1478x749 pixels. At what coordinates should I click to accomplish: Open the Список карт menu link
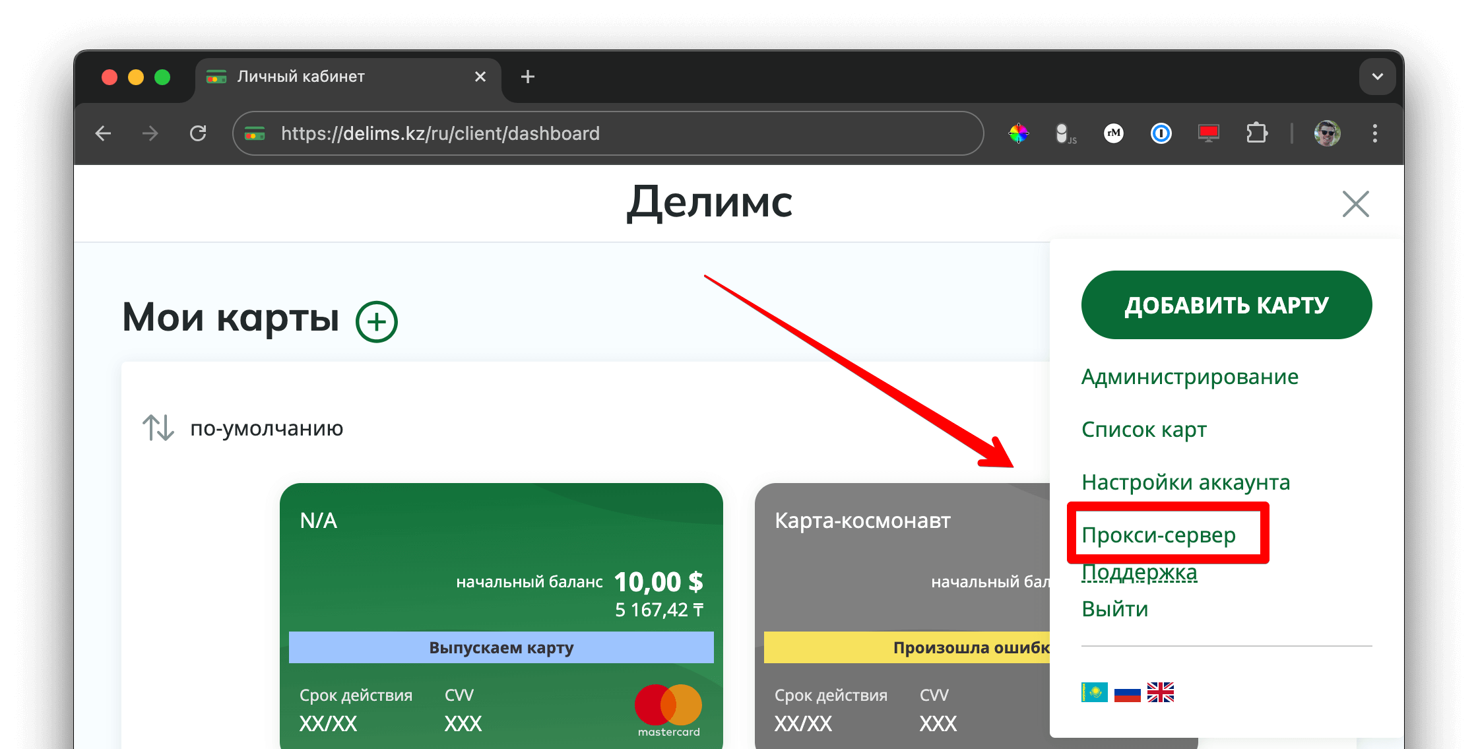click(1144, 430)
